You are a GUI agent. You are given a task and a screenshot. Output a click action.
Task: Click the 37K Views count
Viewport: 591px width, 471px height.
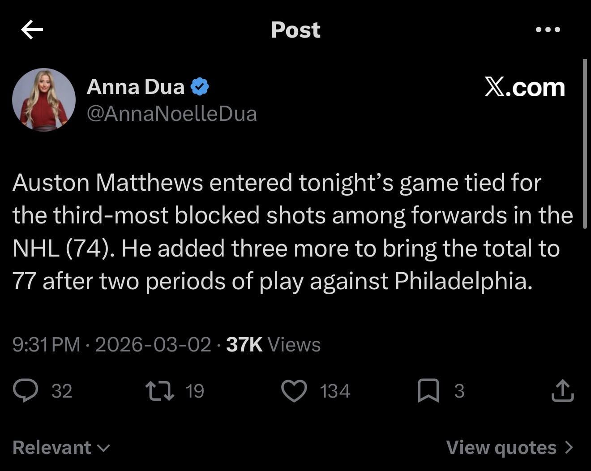click(x=273, y=345)
